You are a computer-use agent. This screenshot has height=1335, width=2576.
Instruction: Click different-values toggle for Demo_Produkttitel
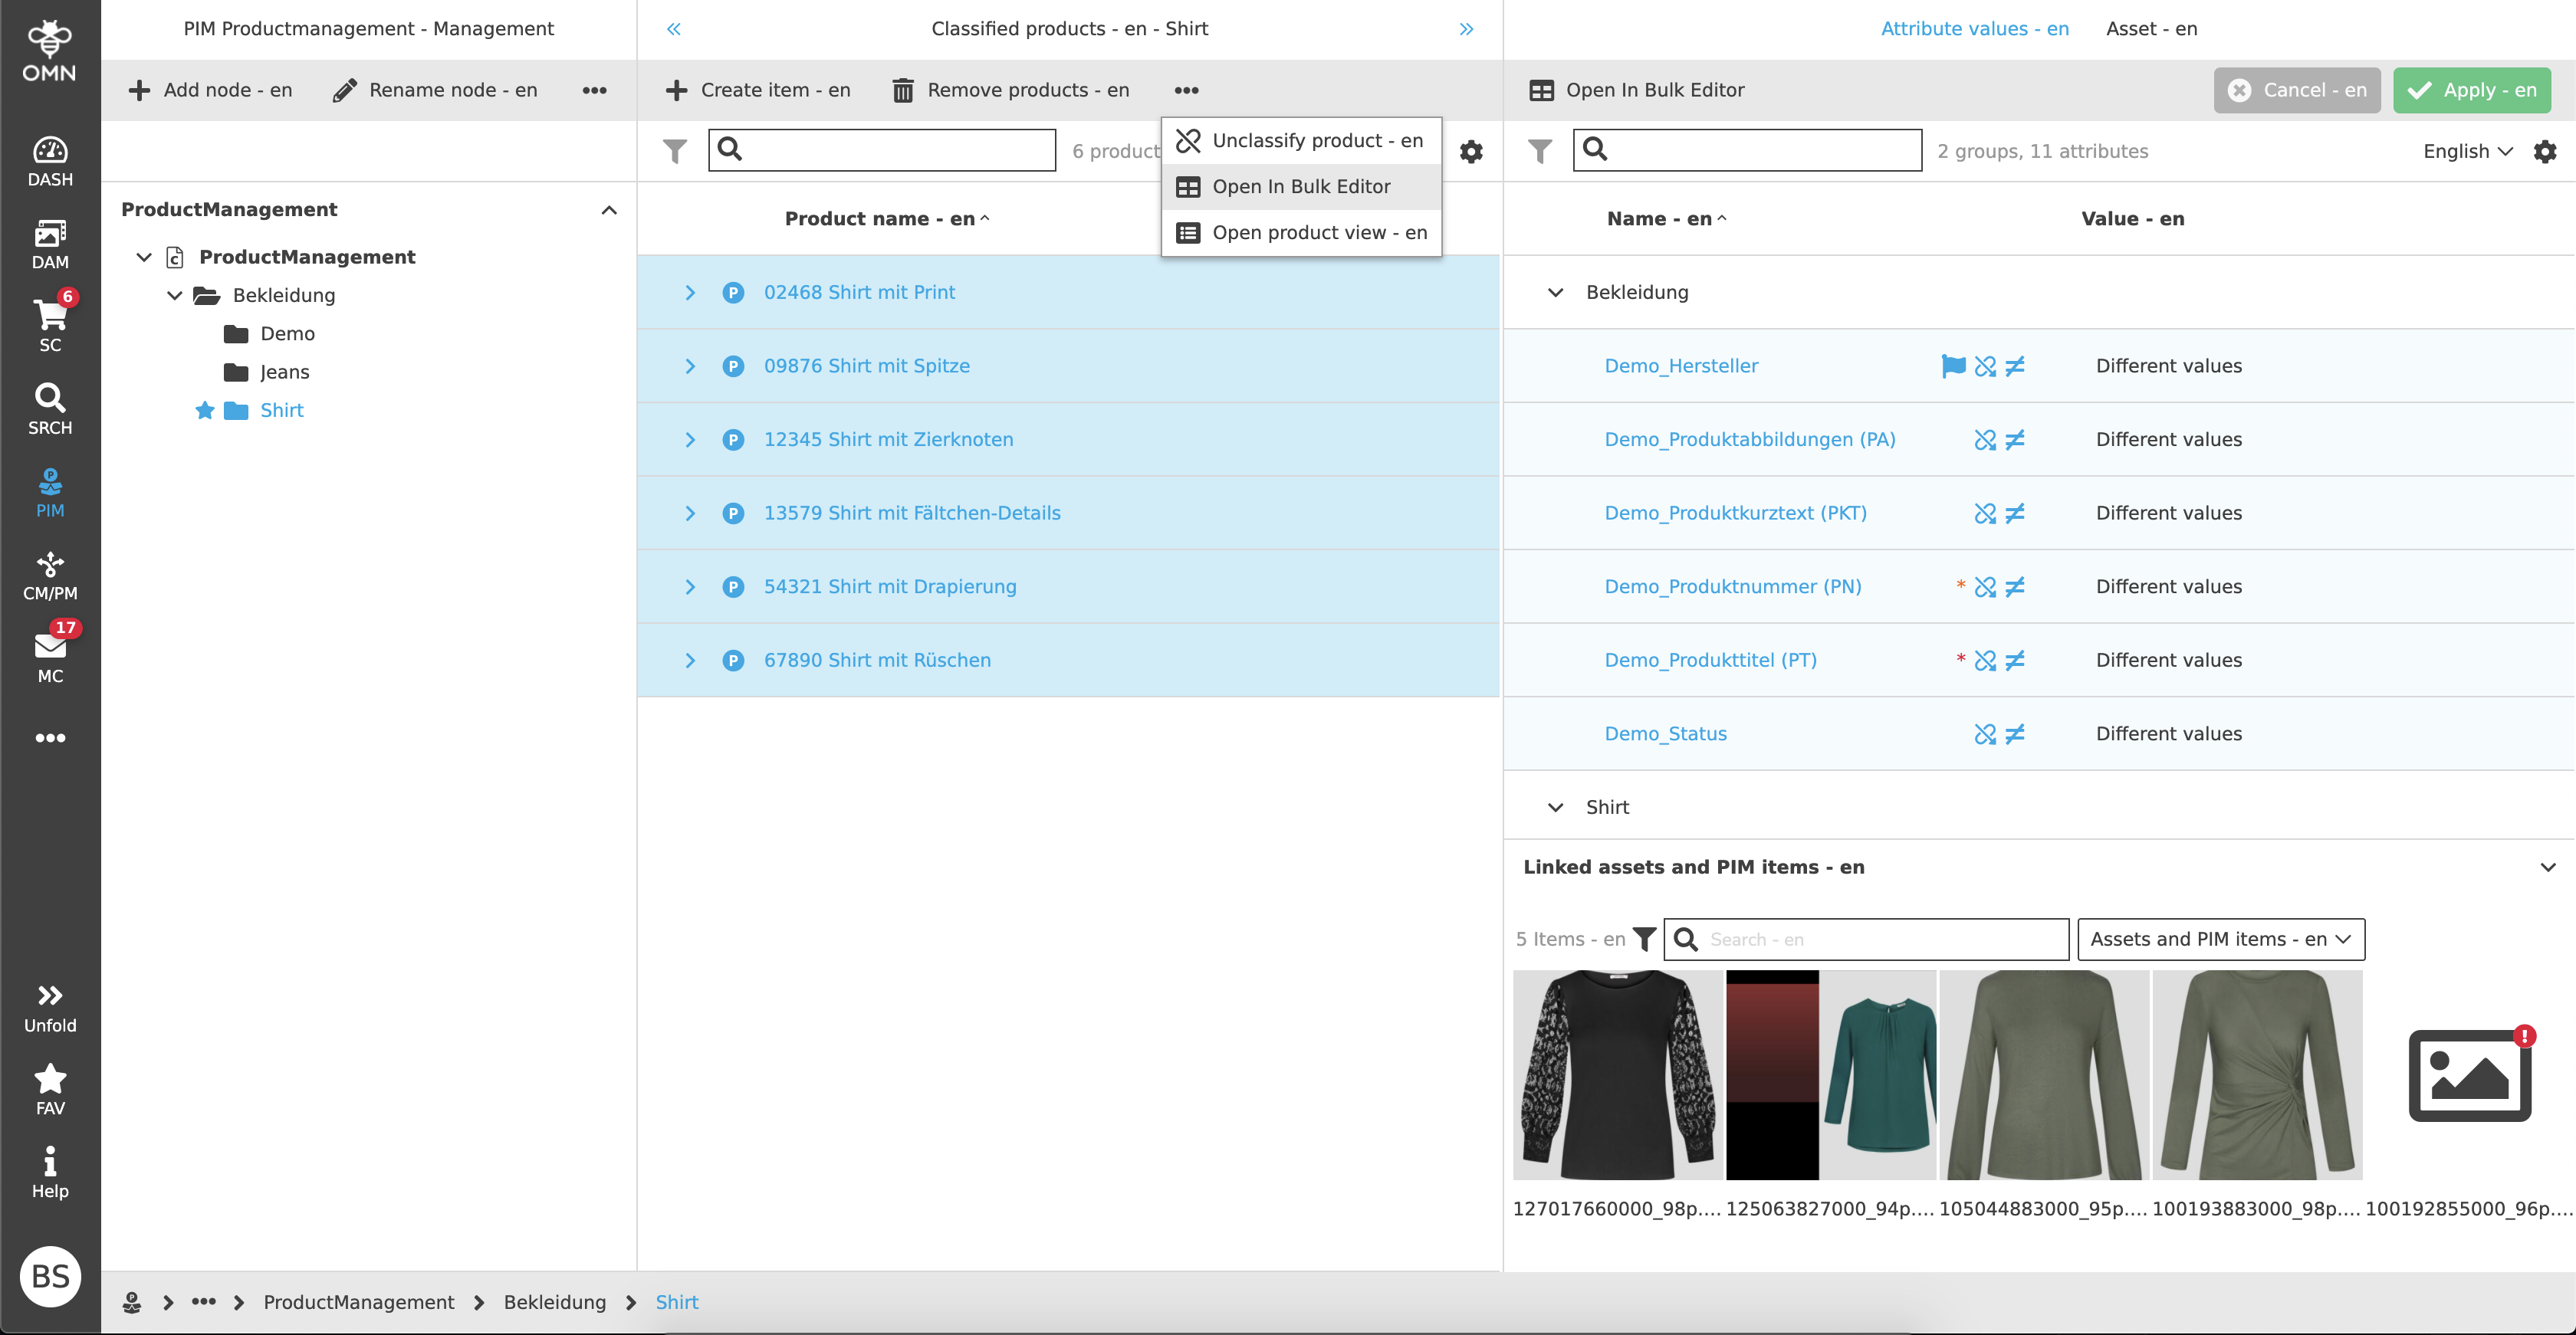[x=2015, y=660]
